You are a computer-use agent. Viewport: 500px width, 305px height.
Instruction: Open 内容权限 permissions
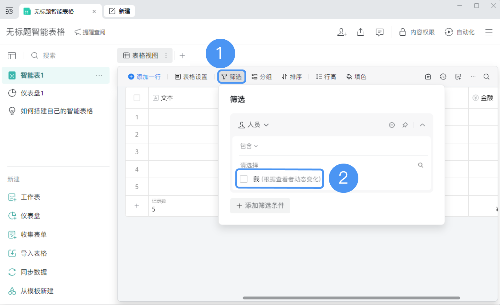click(x=417, y=32)
